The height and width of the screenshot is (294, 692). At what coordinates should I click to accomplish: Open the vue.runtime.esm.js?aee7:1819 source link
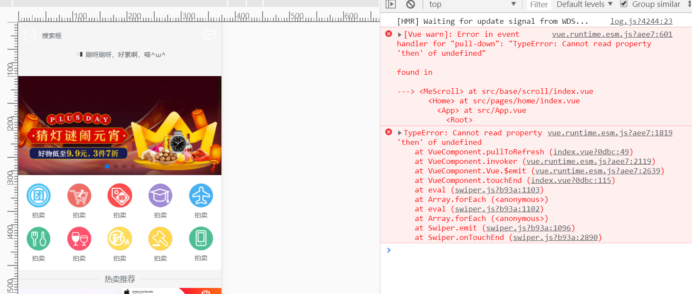(610, 133)
